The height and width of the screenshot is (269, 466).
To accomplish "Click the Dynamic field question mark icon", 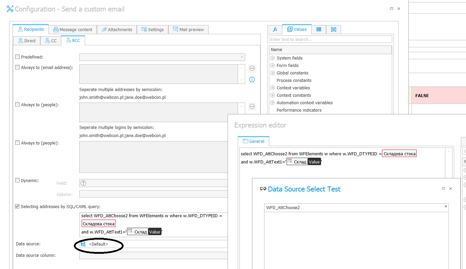I will point(83,183).
